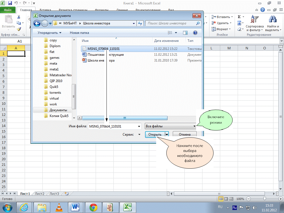Select the Пошаговая инструкция document
This screenshot has height=213, width=284.
coord(106,55)
